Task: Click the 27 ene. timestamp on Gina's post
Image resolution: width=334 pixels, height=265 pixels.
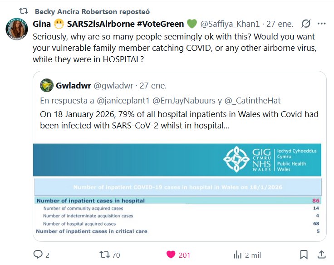Action: 280,24
